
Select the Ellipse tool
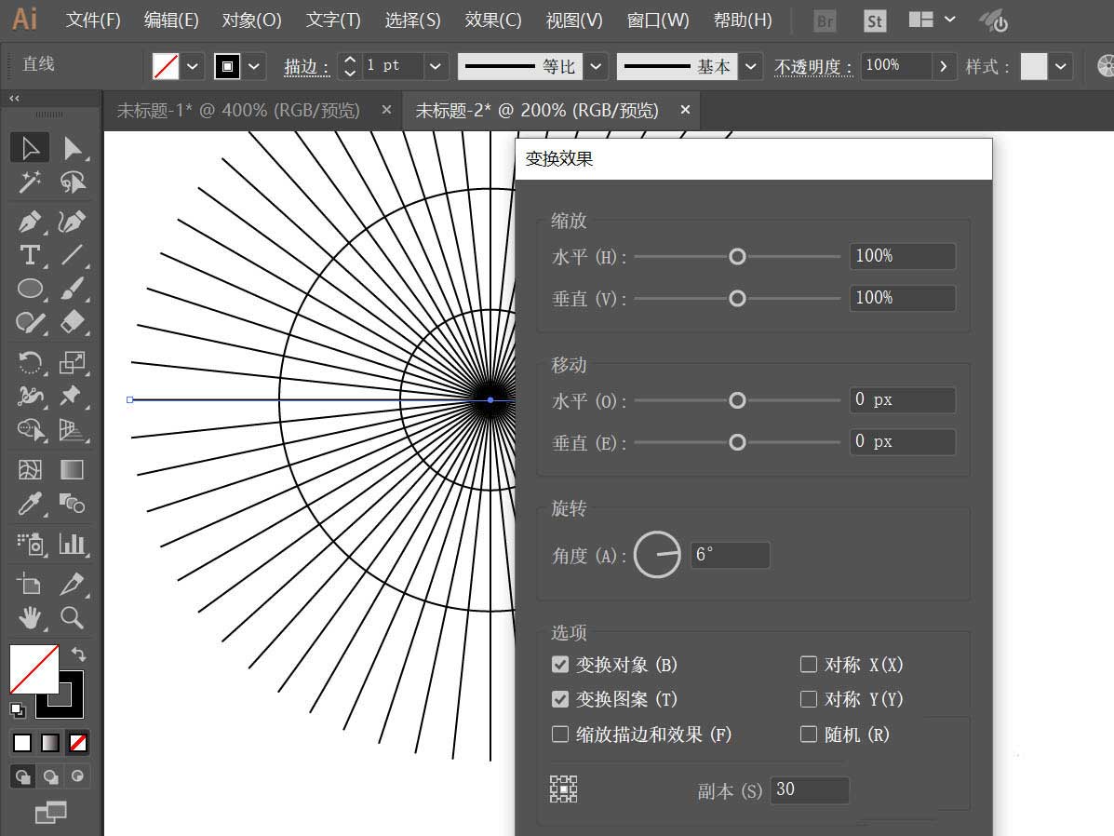[30, 289]
